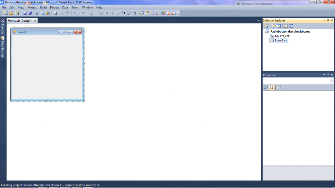Open the Debug menu
Image resolution: width=335 pixels, height=188 pixels.
(x=54, y=7)
